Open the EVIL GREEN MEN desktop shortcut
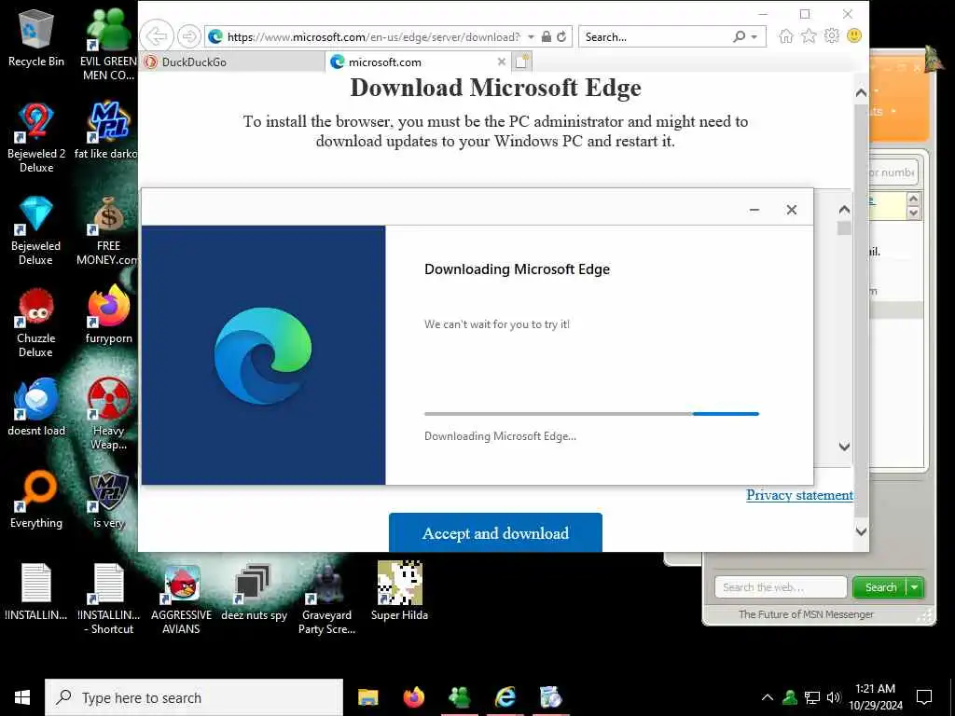The height and width of the screenshot is (716, 955). click(108, 44)
